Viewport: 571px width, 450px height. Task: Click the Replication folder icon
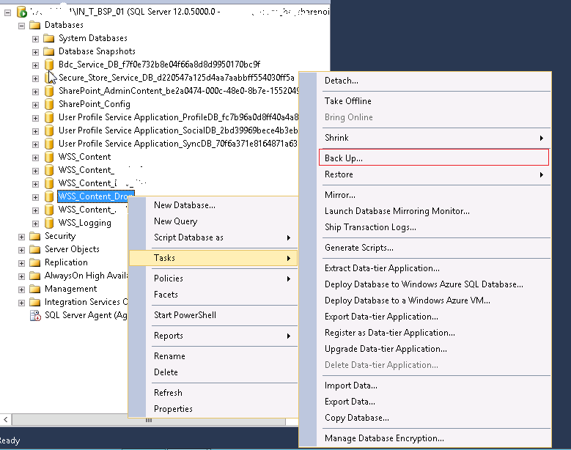(x=35, y=262)
